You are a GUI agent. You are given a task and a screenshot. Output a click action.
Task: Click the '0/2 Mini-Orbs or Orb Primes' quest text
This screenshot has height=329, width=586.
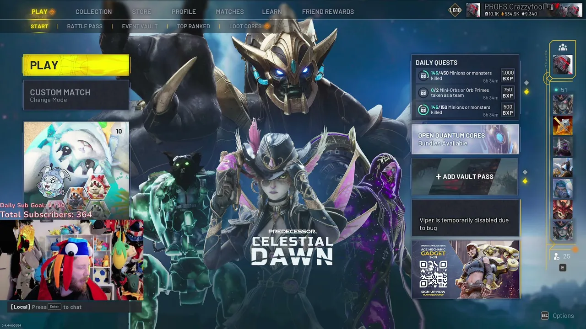[x=460, y=93]
